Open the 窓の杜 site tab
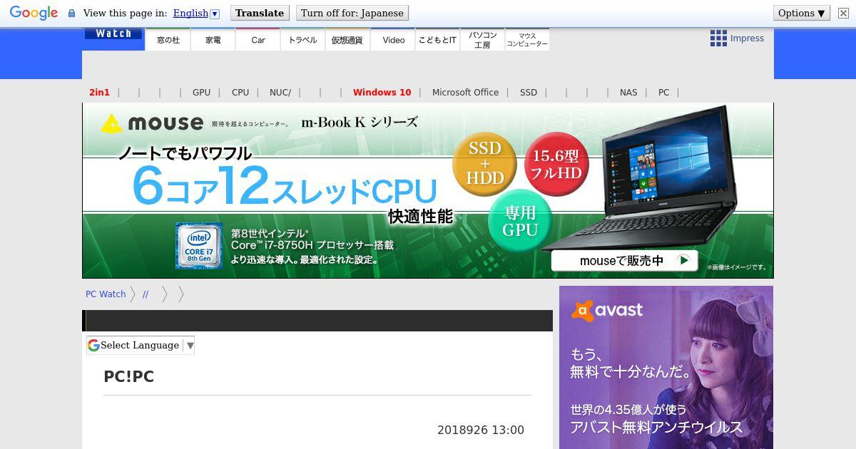 click(x=168, y=40)
